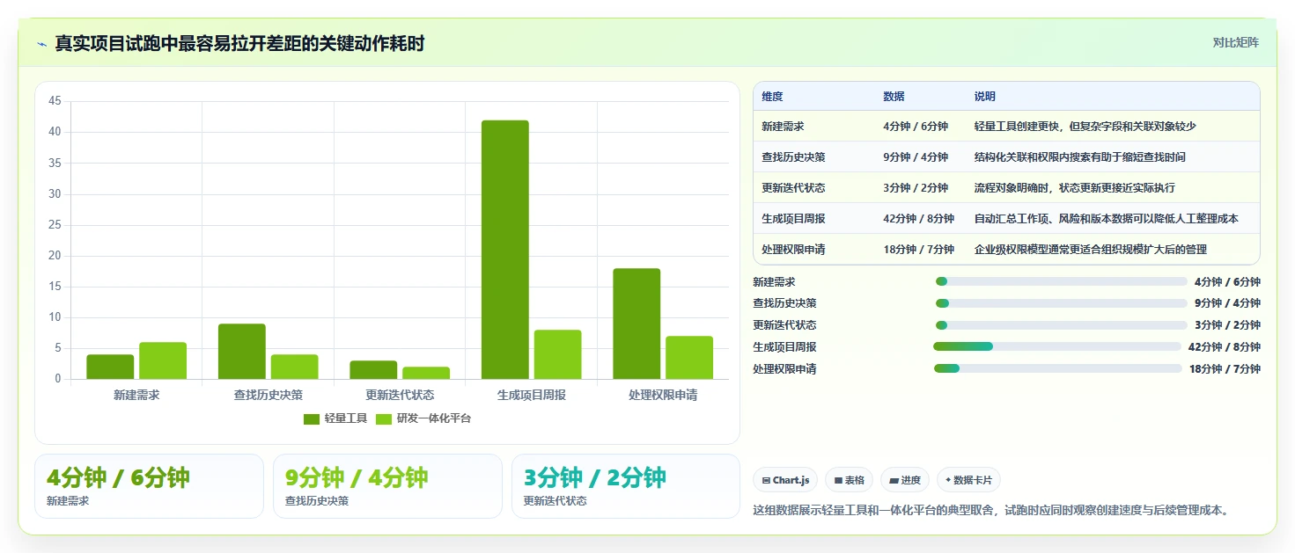
Task: Click the lightning icon beside the title
Action: 42,43
